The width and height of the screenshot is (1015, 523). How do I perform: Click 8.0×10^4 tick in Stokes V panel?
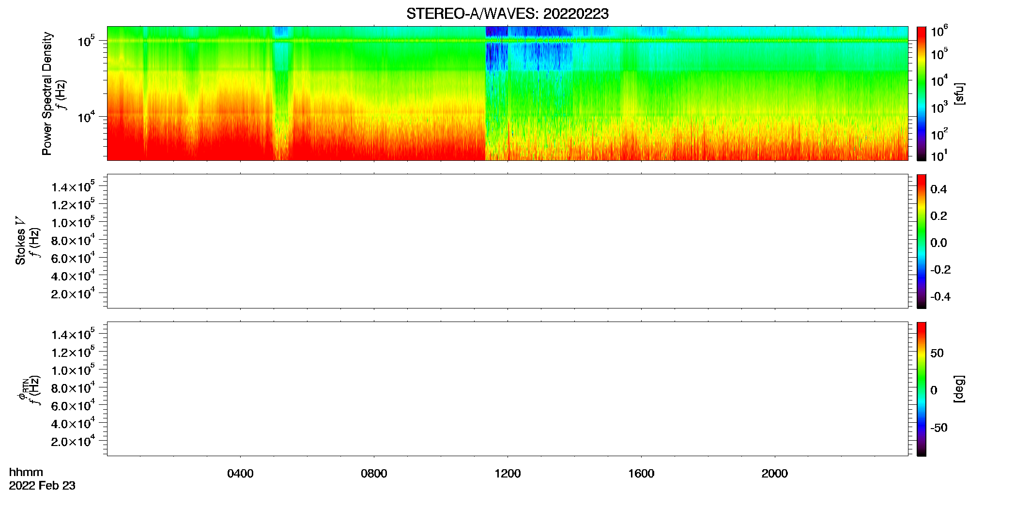coord(73,240)
